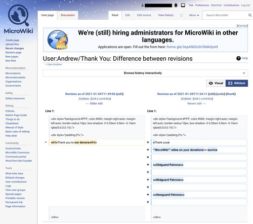Select the Edit source tab
The width and height of the screenshot is (253, 224).
pos(144,15)
